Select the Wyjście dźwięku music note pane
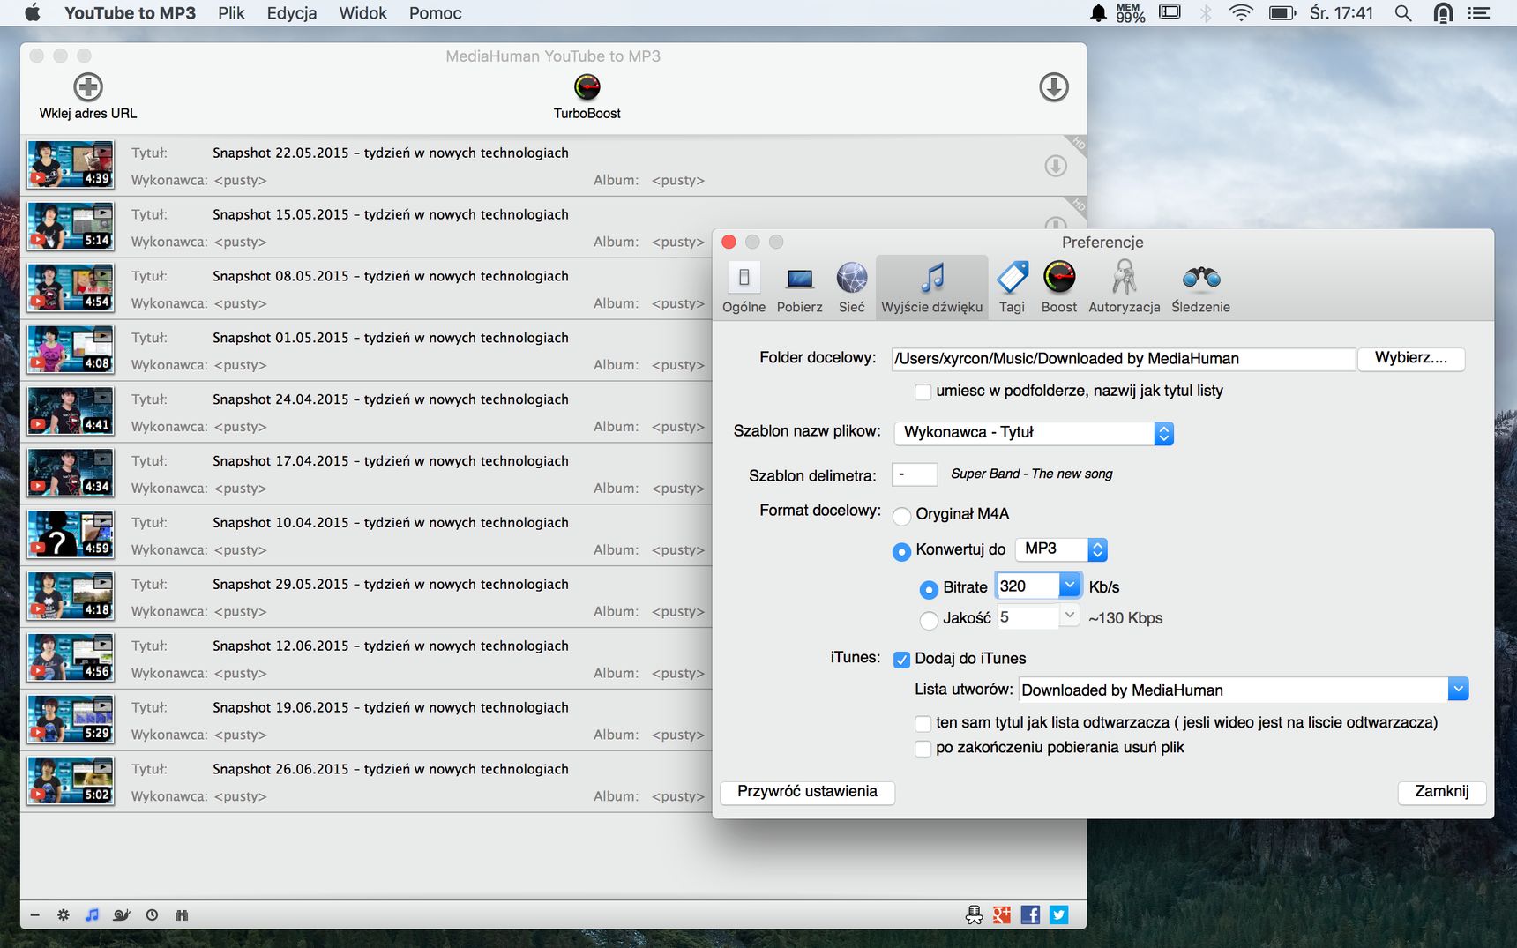Viewport: 1517px width, 948px height. [931, 287]
